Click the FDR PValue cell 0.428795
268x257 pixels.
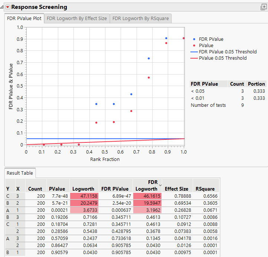[x=121, y=231]
